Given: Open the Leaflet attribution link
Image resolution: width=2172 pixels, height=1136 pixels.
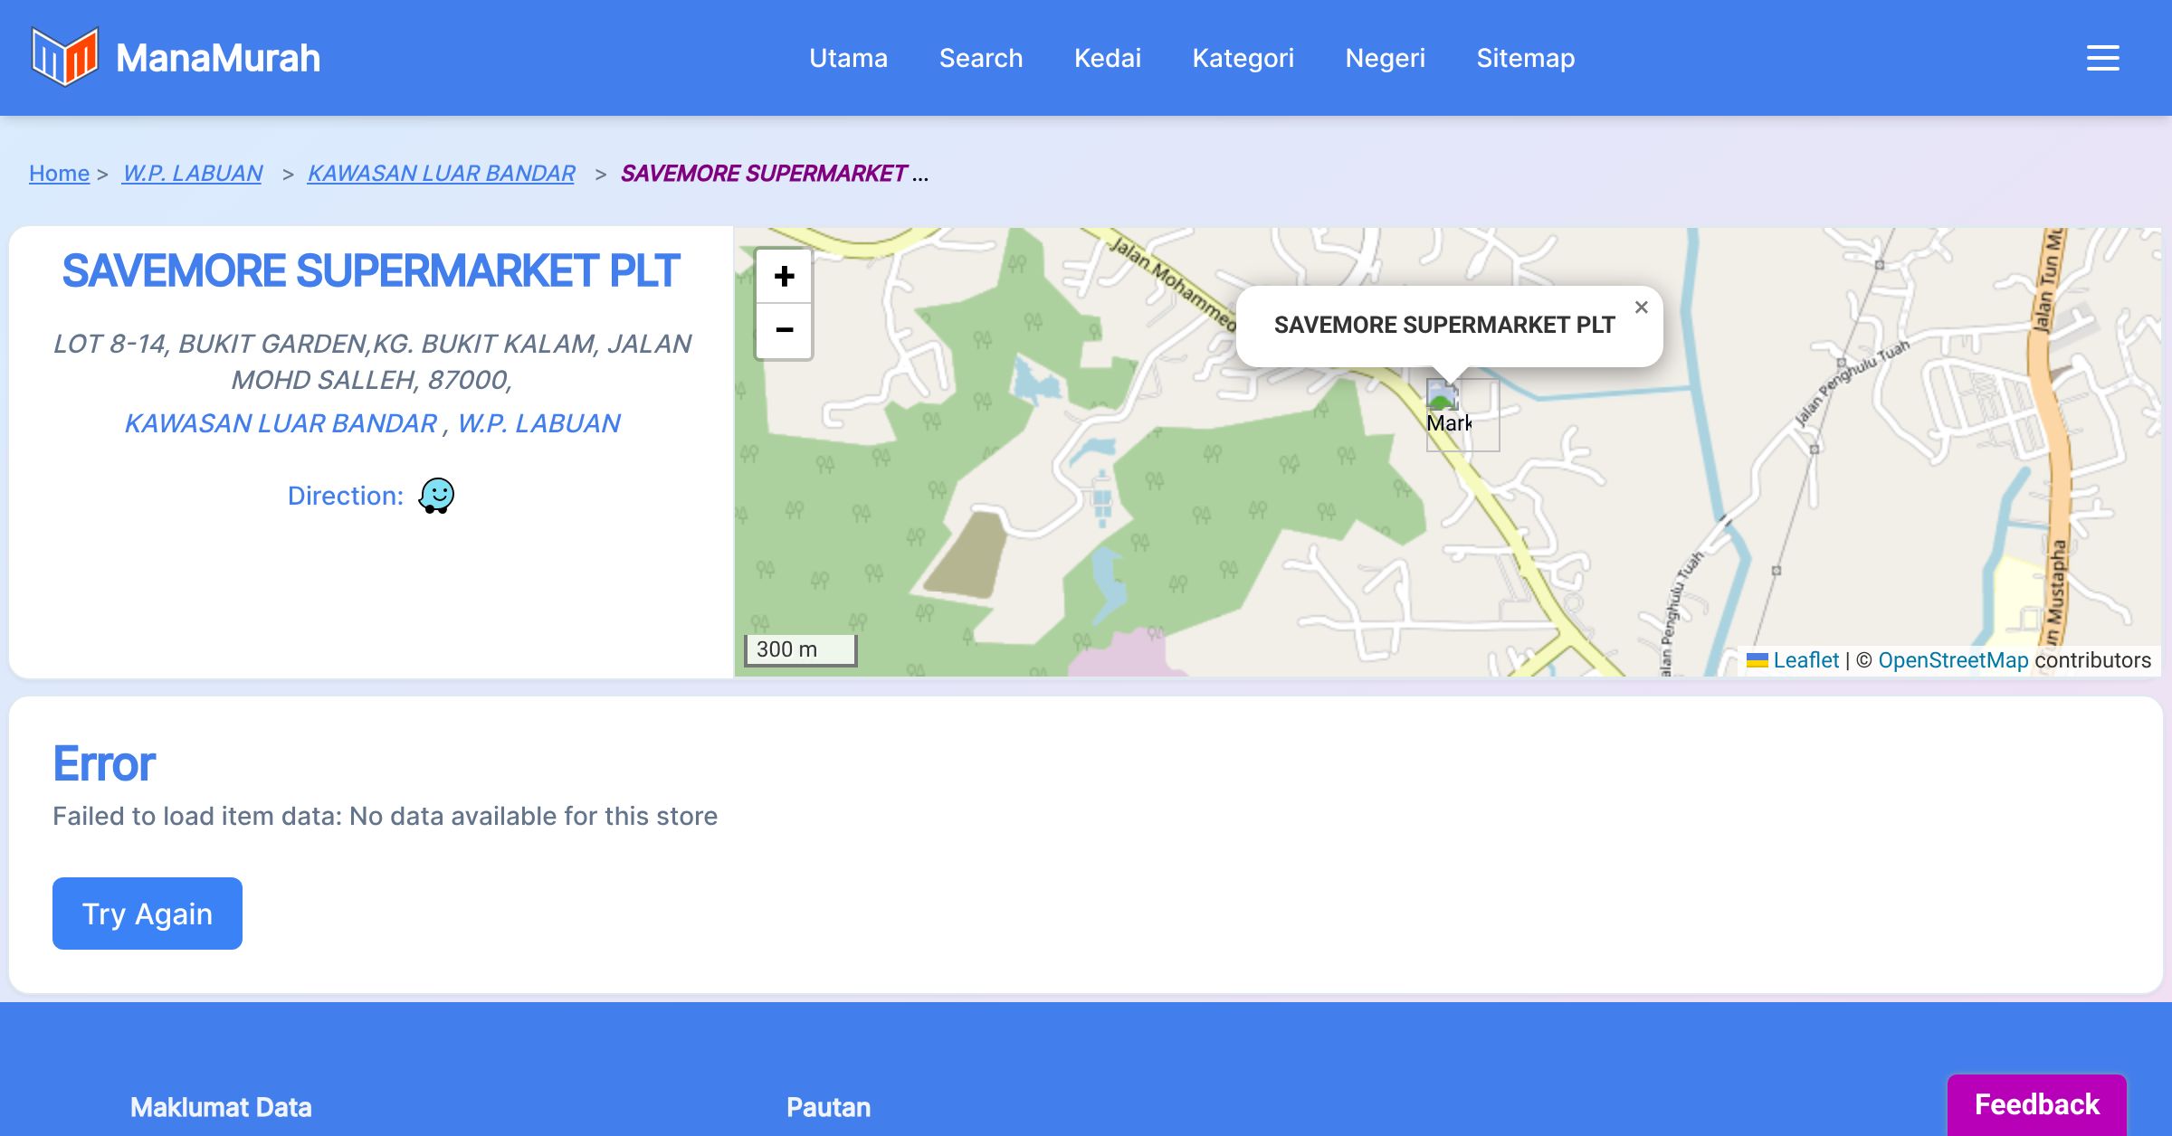Looking at the screenshot, I should pyautogui.click(x=1805, y=660).
